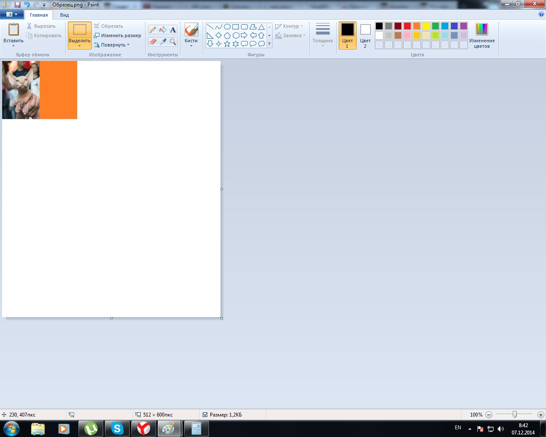Open the Paint file menu button

12,15
